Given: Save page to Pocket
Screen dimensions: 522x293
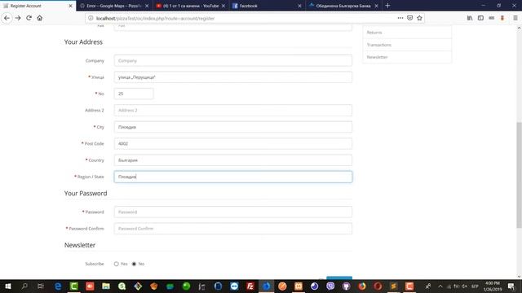Looking at the screenshot, I should (409, 18).
